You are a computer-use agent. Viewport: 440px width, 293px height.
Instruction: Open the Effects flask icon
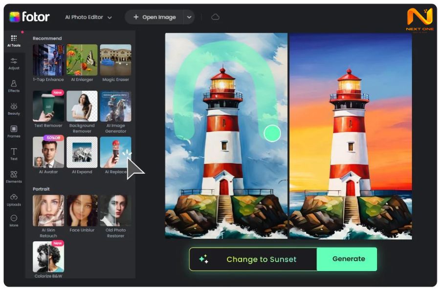click(14, 85)
